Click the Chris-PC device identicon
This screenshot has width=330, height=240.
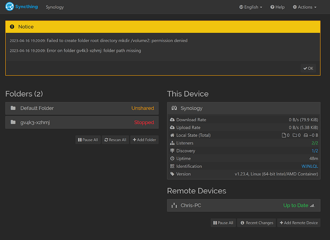pos(174,205)
